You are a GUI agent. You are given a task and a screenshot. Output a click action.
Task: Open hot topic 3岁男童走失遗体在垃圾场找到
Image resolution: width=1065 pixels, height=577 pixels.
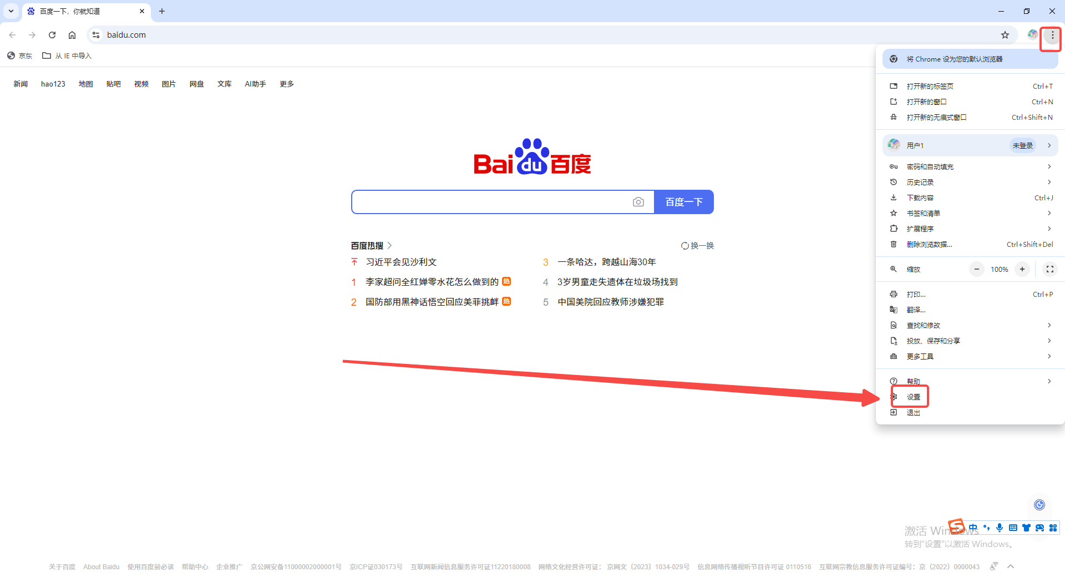click(x=617, y=282)
